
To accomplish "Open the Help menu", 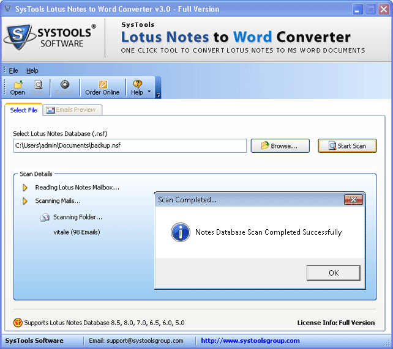I will coord(32,70).
